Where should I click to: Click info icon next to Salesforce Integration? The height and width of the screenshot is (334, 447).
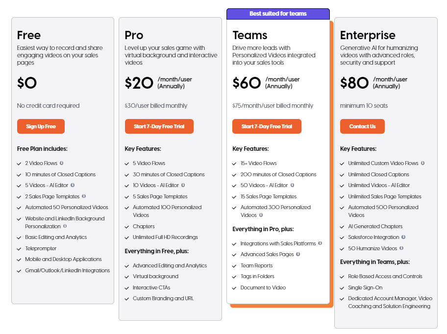pos(403,237)
